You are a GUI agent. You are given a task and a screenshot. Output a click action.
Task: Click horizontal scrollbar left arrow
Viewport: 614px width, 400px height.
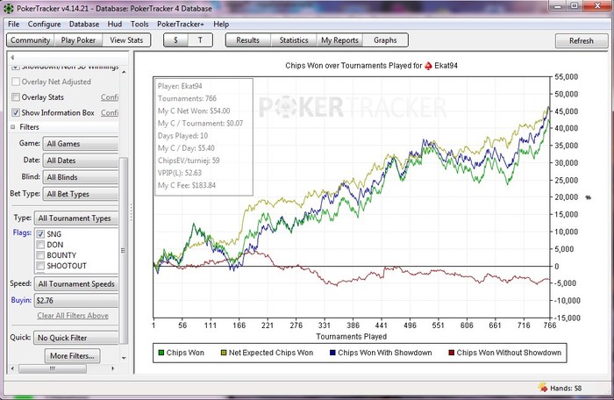click(x=12, y=368)
